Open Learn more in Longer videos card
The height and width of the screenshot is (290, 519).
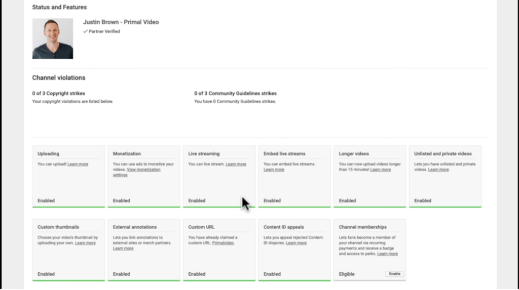point(380,170)
